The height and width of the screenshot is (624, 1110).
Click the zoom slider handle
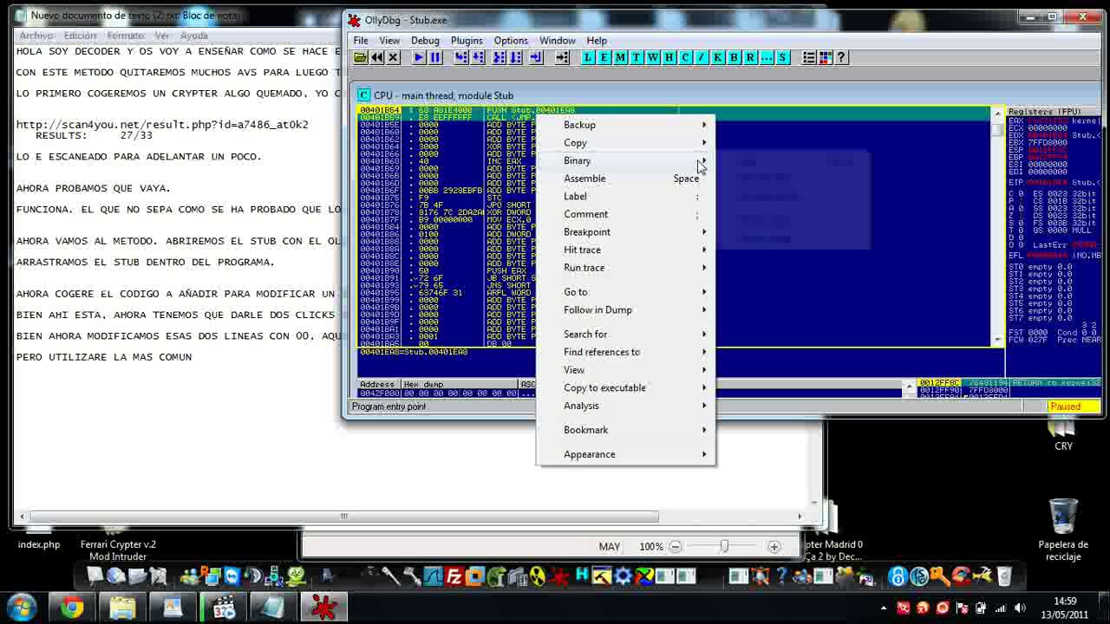[x=724, y=547]
